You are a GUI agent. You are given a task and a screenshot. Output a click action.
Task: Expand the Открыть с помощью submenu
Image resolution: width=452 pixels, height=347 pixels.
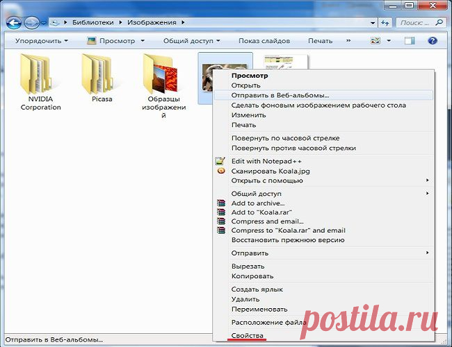click(x=323, y=180)
